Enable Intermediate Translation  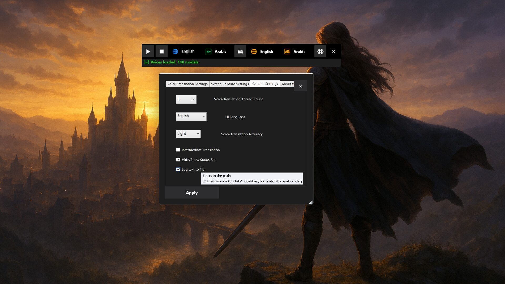[178, 150]
